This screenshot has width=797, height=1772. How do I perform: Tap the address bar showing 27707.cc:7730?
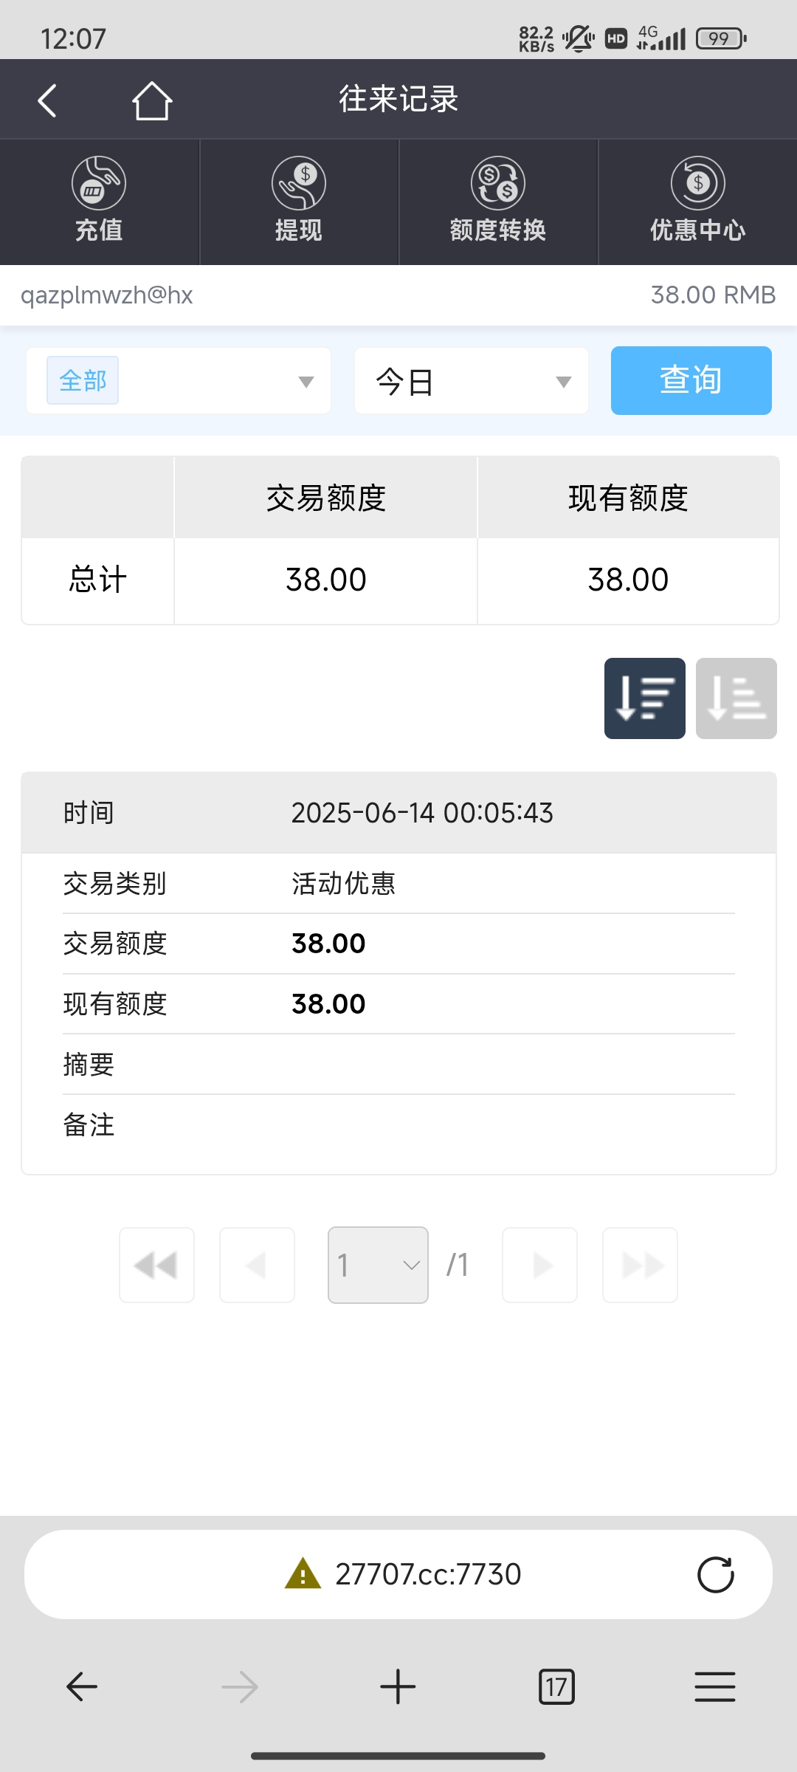[428, 1575]
